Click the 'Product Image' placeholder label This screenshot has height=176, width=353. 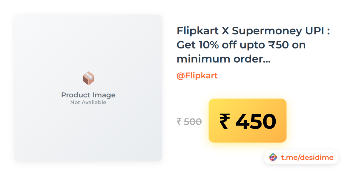[88, 95]
